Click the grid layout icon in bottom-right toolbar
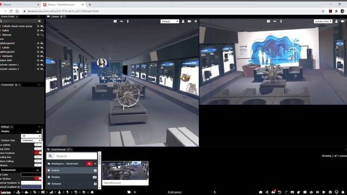The image size is (347, 195). [305, 192]
